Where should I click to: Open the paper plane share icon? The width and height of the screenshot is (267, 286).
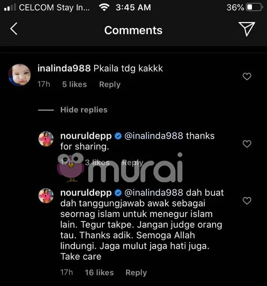(247, 29)
